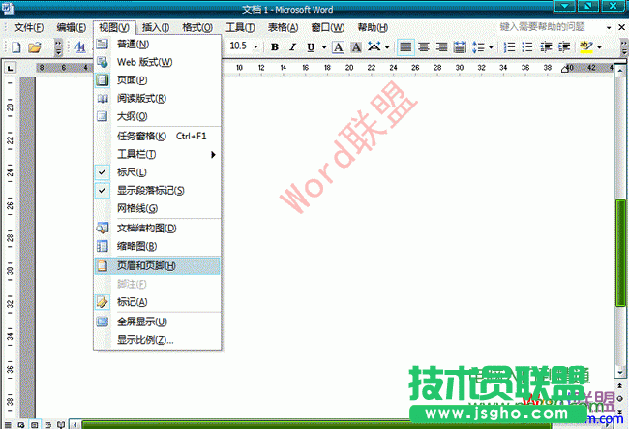
Task: Select 页眉和页脚(H) header and footer
Action: point(157,265)
